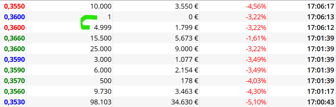Select the 2.154 € value cell

pyautogui.click(x=186, y=70)
